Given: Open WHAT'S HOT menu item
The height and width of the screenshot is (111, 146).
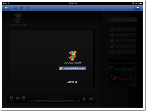Looking at the screenshot, I should pyautogui.click(x=122, y=30).
